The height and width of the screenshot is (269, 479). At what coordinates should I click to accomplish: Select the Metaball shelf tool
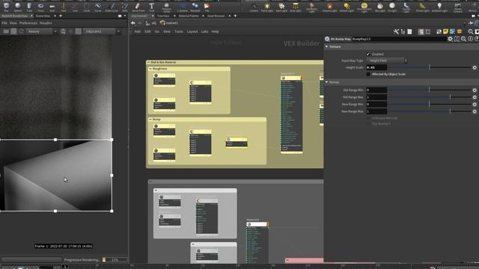(x=195, y=7)
